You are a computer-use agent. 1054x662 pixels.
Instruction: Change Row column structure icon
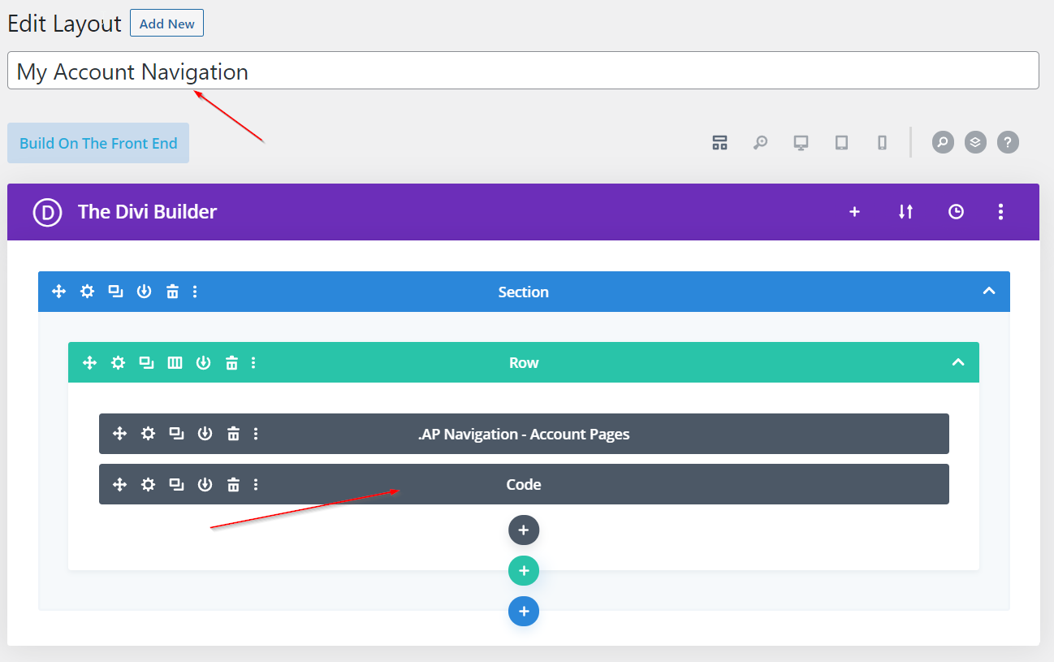tap(175, 363)
